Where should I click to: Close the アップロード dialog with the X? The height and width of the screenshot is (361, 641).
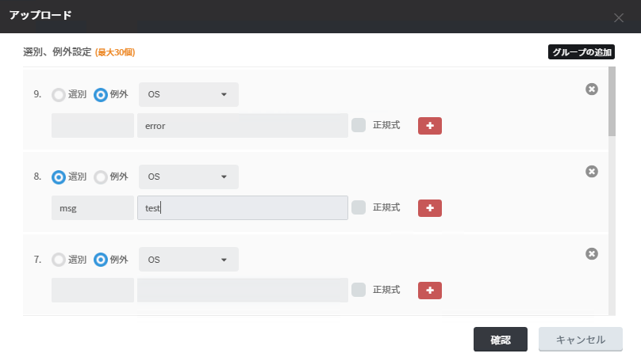[x=619, y=17]
